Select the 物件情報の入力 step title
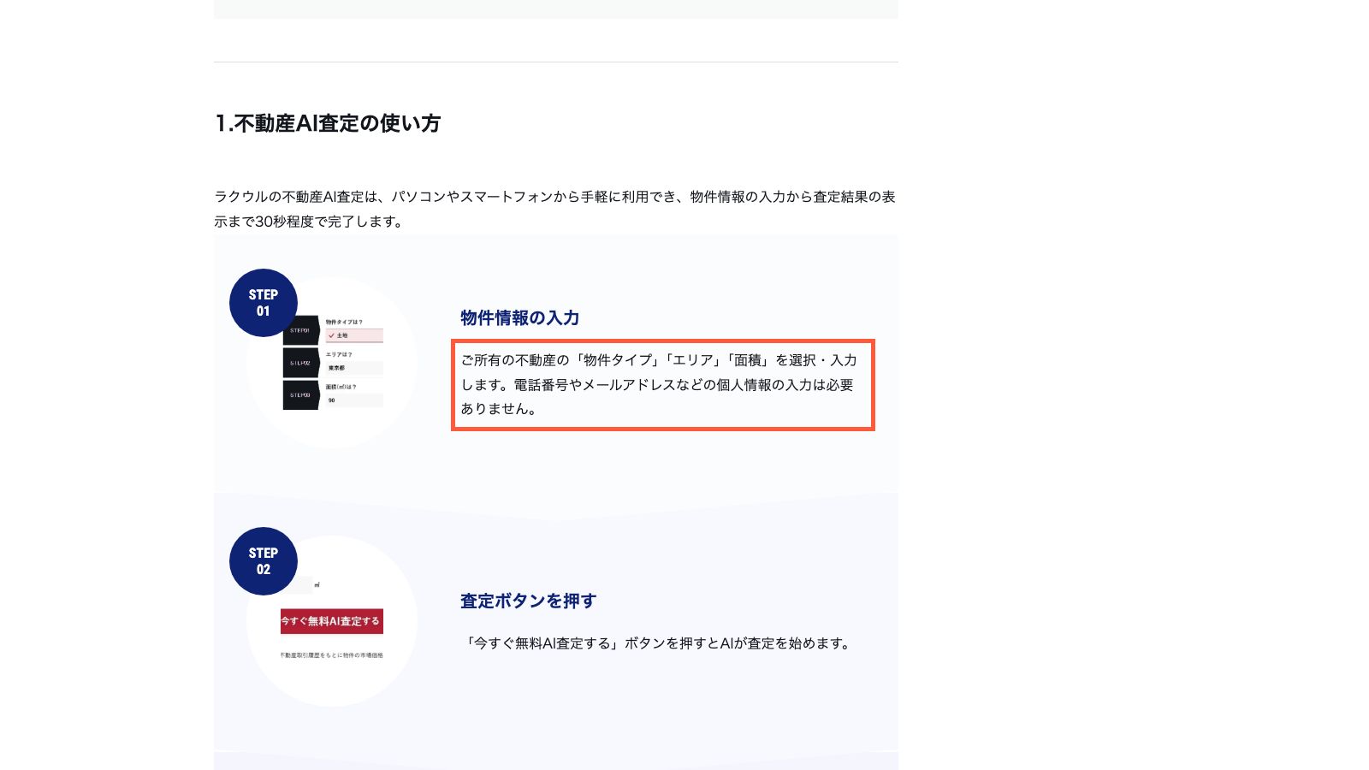 click(520, 318)
